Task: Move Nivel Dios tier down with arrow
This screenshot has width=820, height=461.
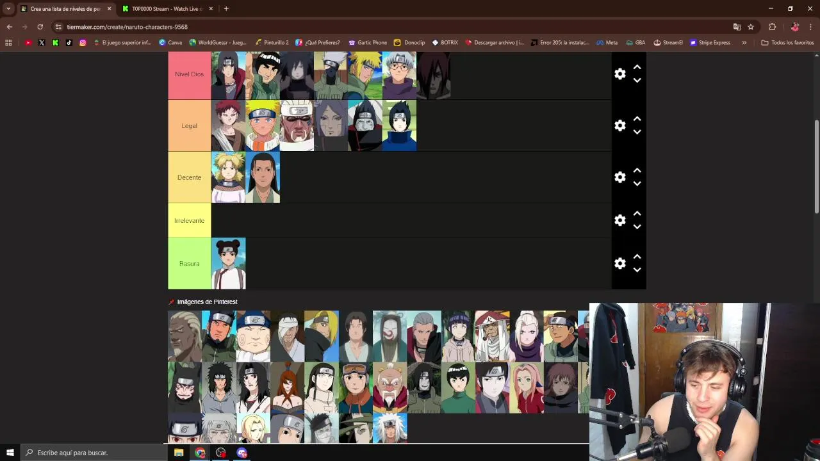Action: tap(637, 81)
